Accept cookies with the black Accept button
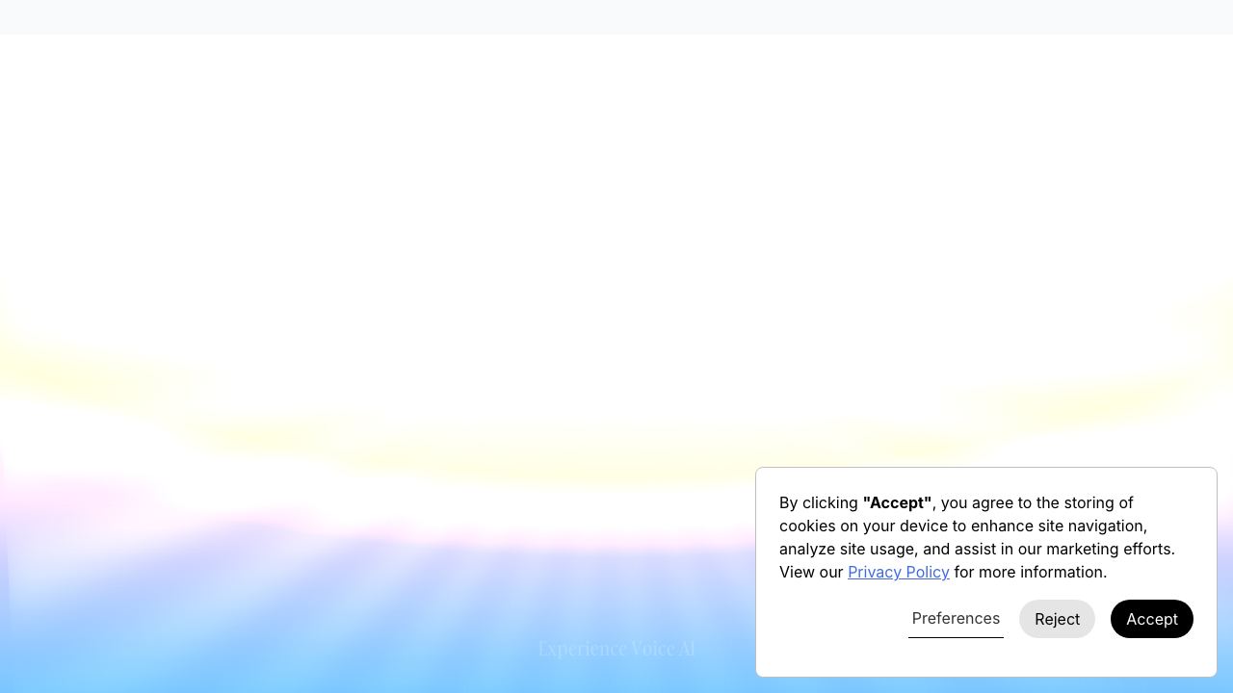 click(1151, 619)
